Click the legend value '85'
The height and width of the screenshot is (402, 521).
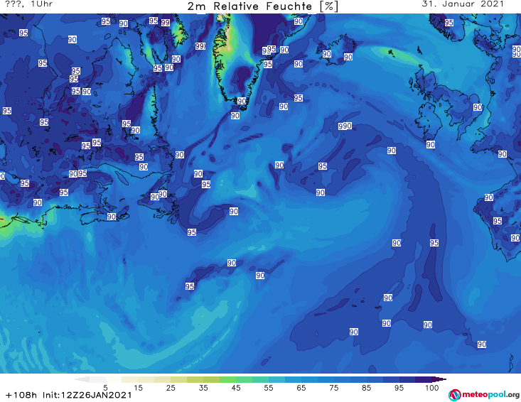click(367, 388)
